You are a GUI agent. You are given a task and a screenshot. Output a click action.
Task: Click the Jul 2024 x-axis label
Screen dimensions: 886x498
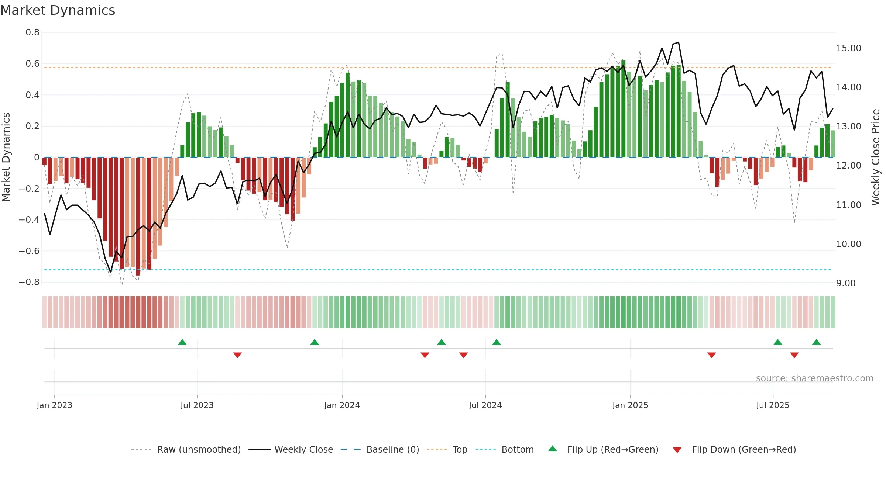click(485, 405)
